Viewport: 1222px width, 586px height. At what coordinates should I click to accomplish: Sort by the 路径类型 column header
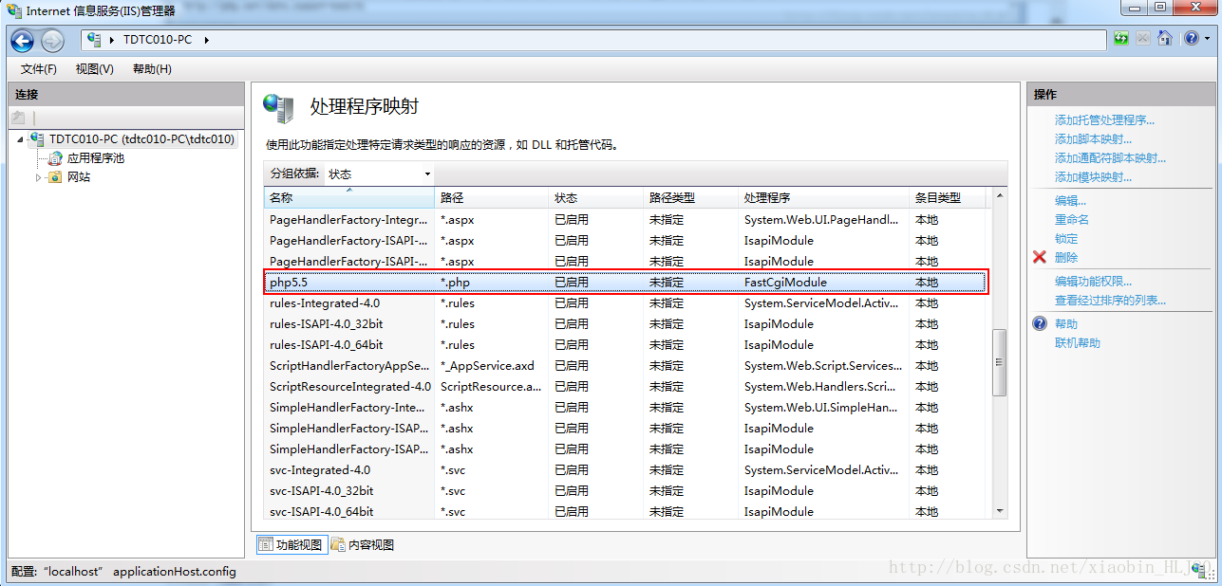tap(690, 198)
